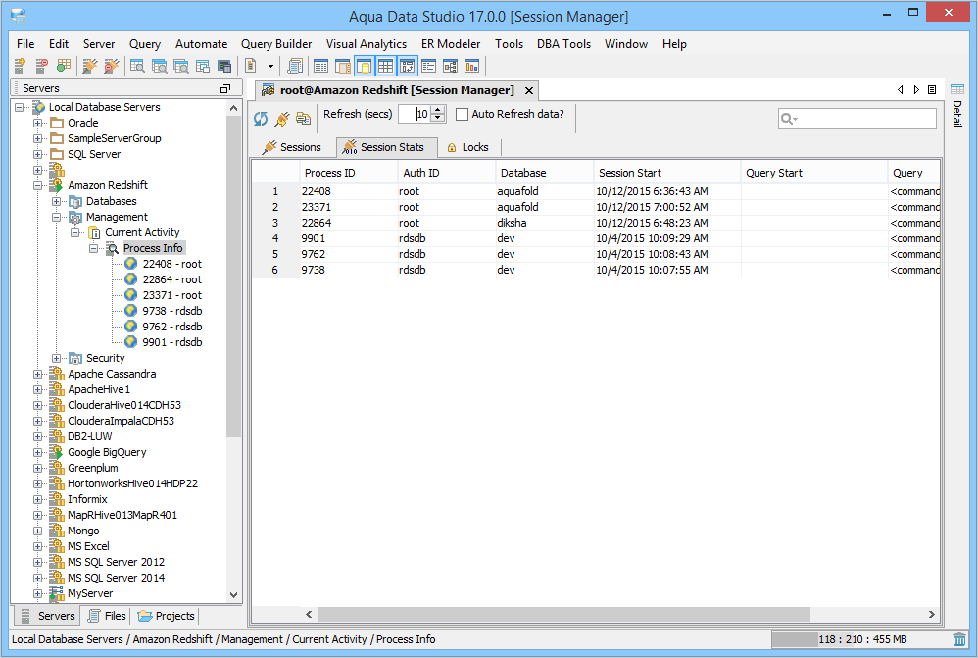Image resolution: width=978 pixels, height=658 pixels.
Task: Expand the Oracle folder node
Action: [38, 123]
